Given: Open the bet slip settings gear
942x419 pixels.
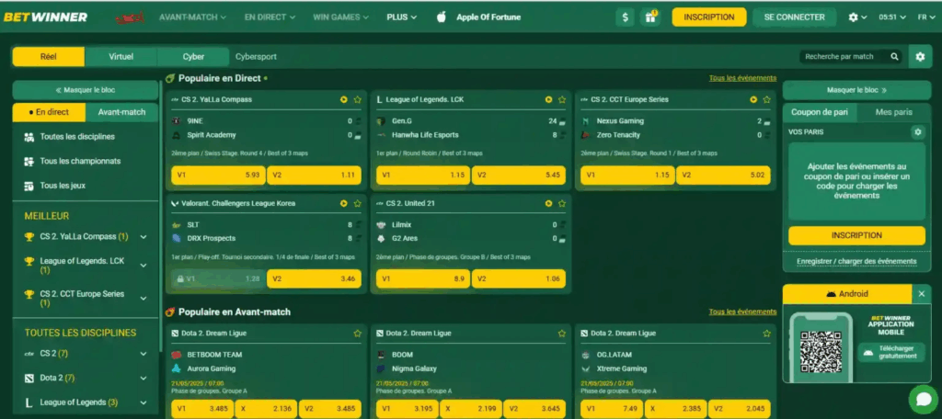Looking at the screenshot, I should (917, 131).
